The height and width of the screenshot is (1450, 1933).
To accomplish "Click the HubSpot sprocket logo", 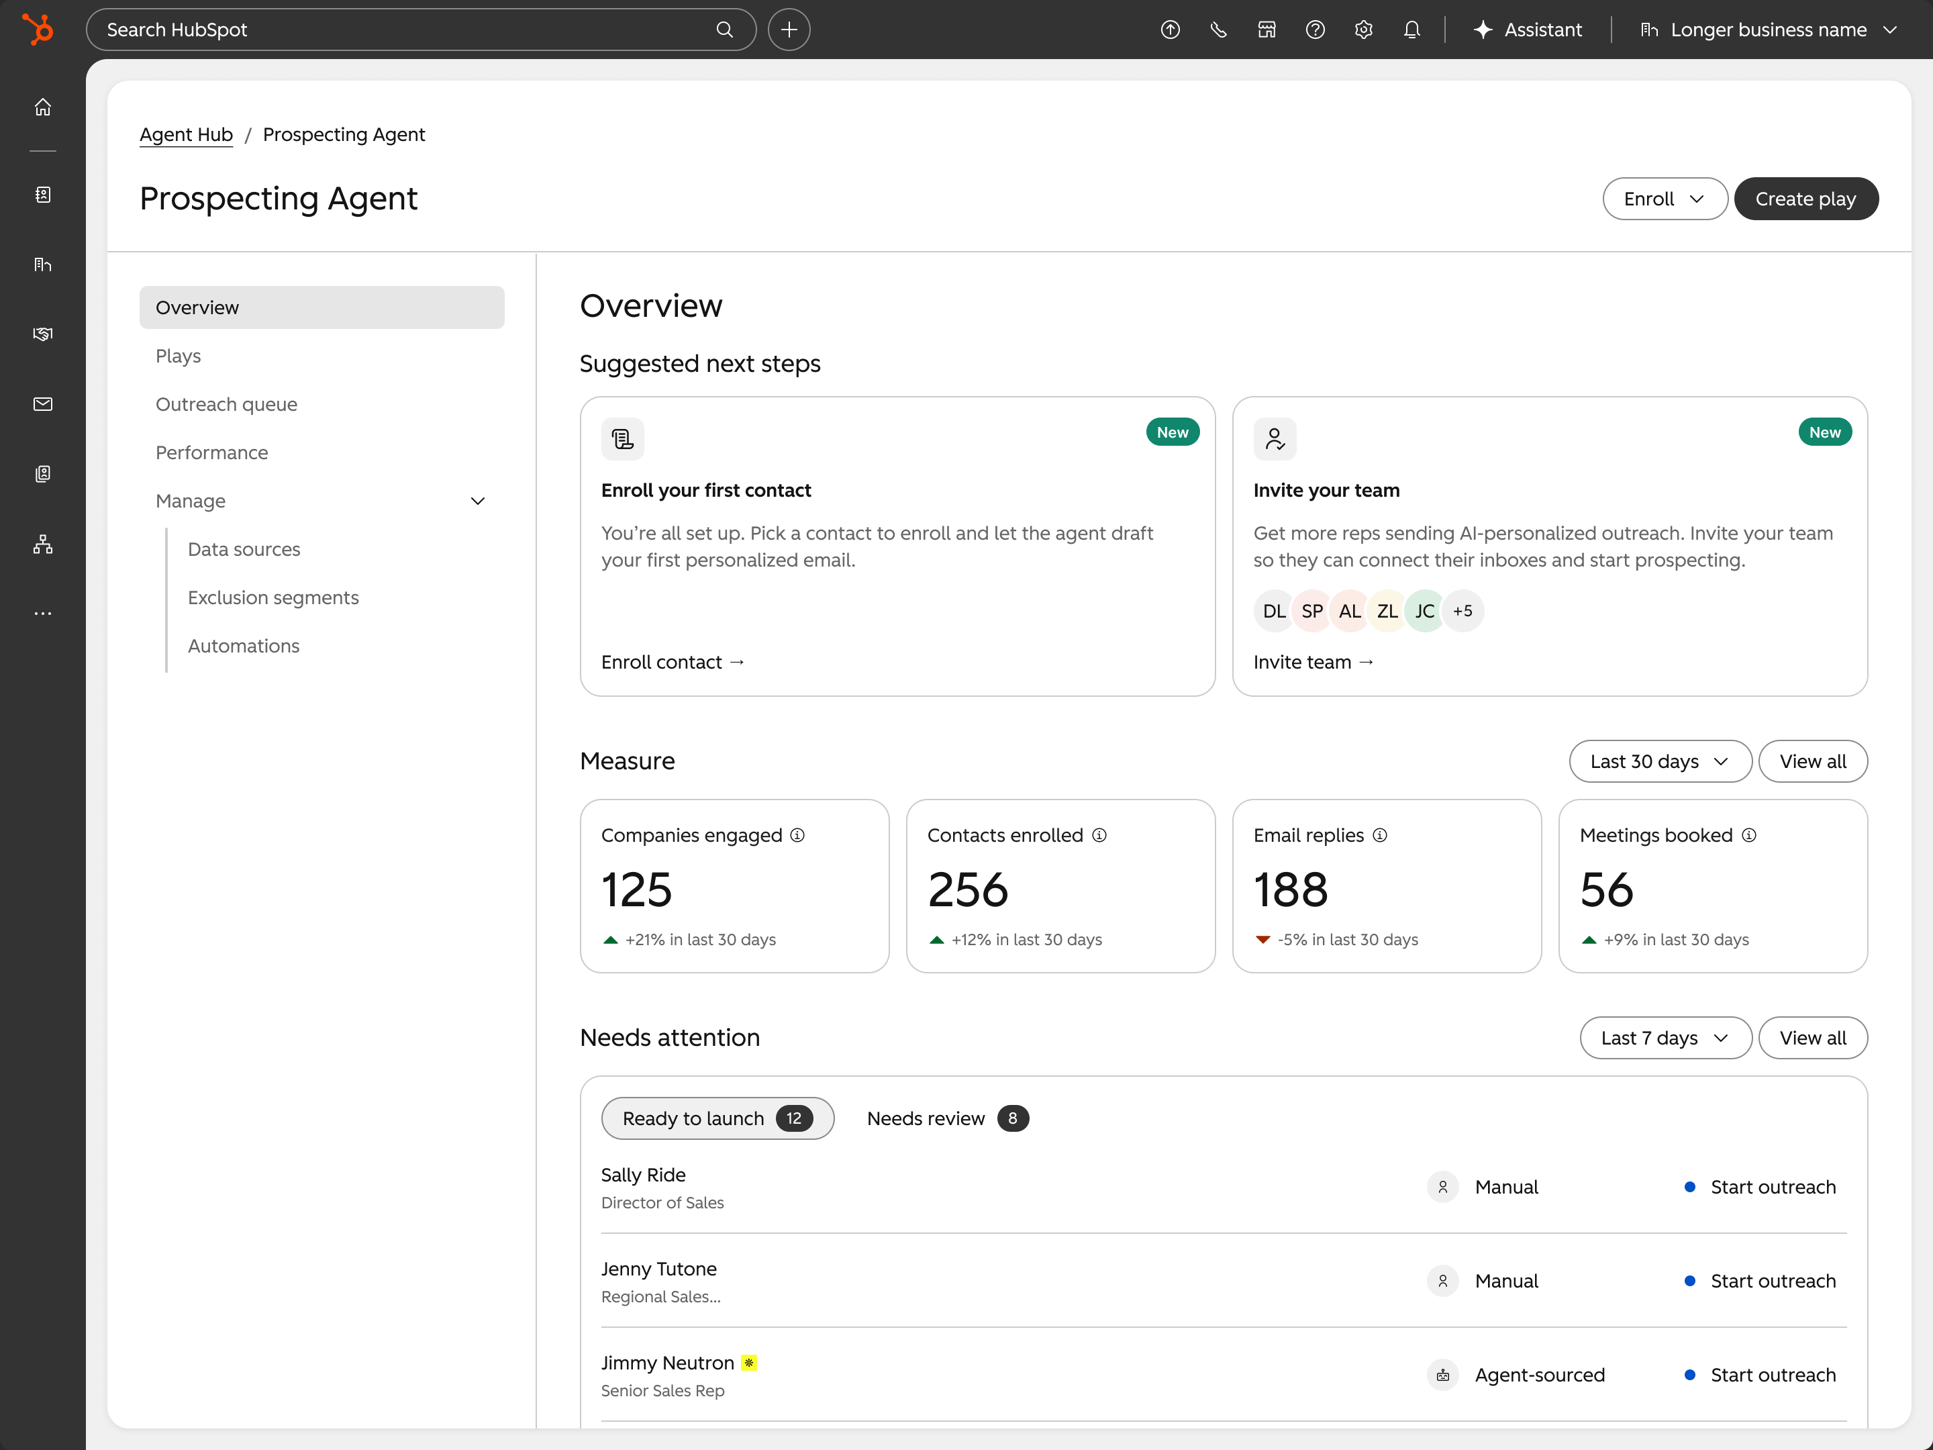I will click(38, 29).
